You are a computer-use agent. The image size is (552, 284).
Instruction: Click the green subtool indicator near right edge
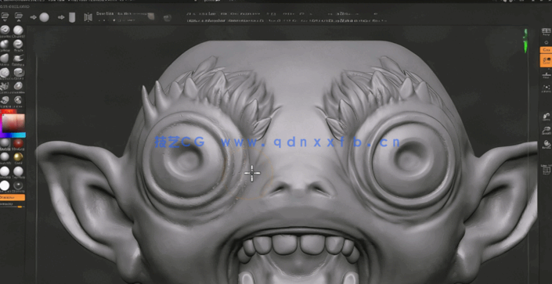point(525,41)
